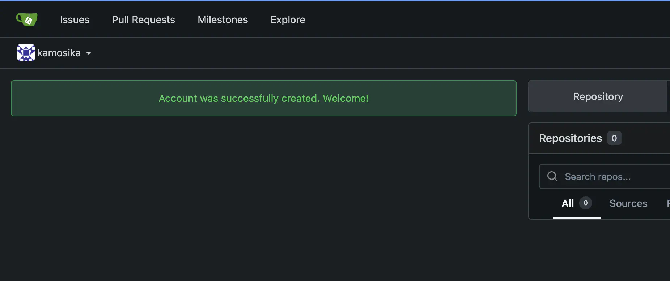
Task: Click the Repositories panel heading
Action: click(570, 138)
